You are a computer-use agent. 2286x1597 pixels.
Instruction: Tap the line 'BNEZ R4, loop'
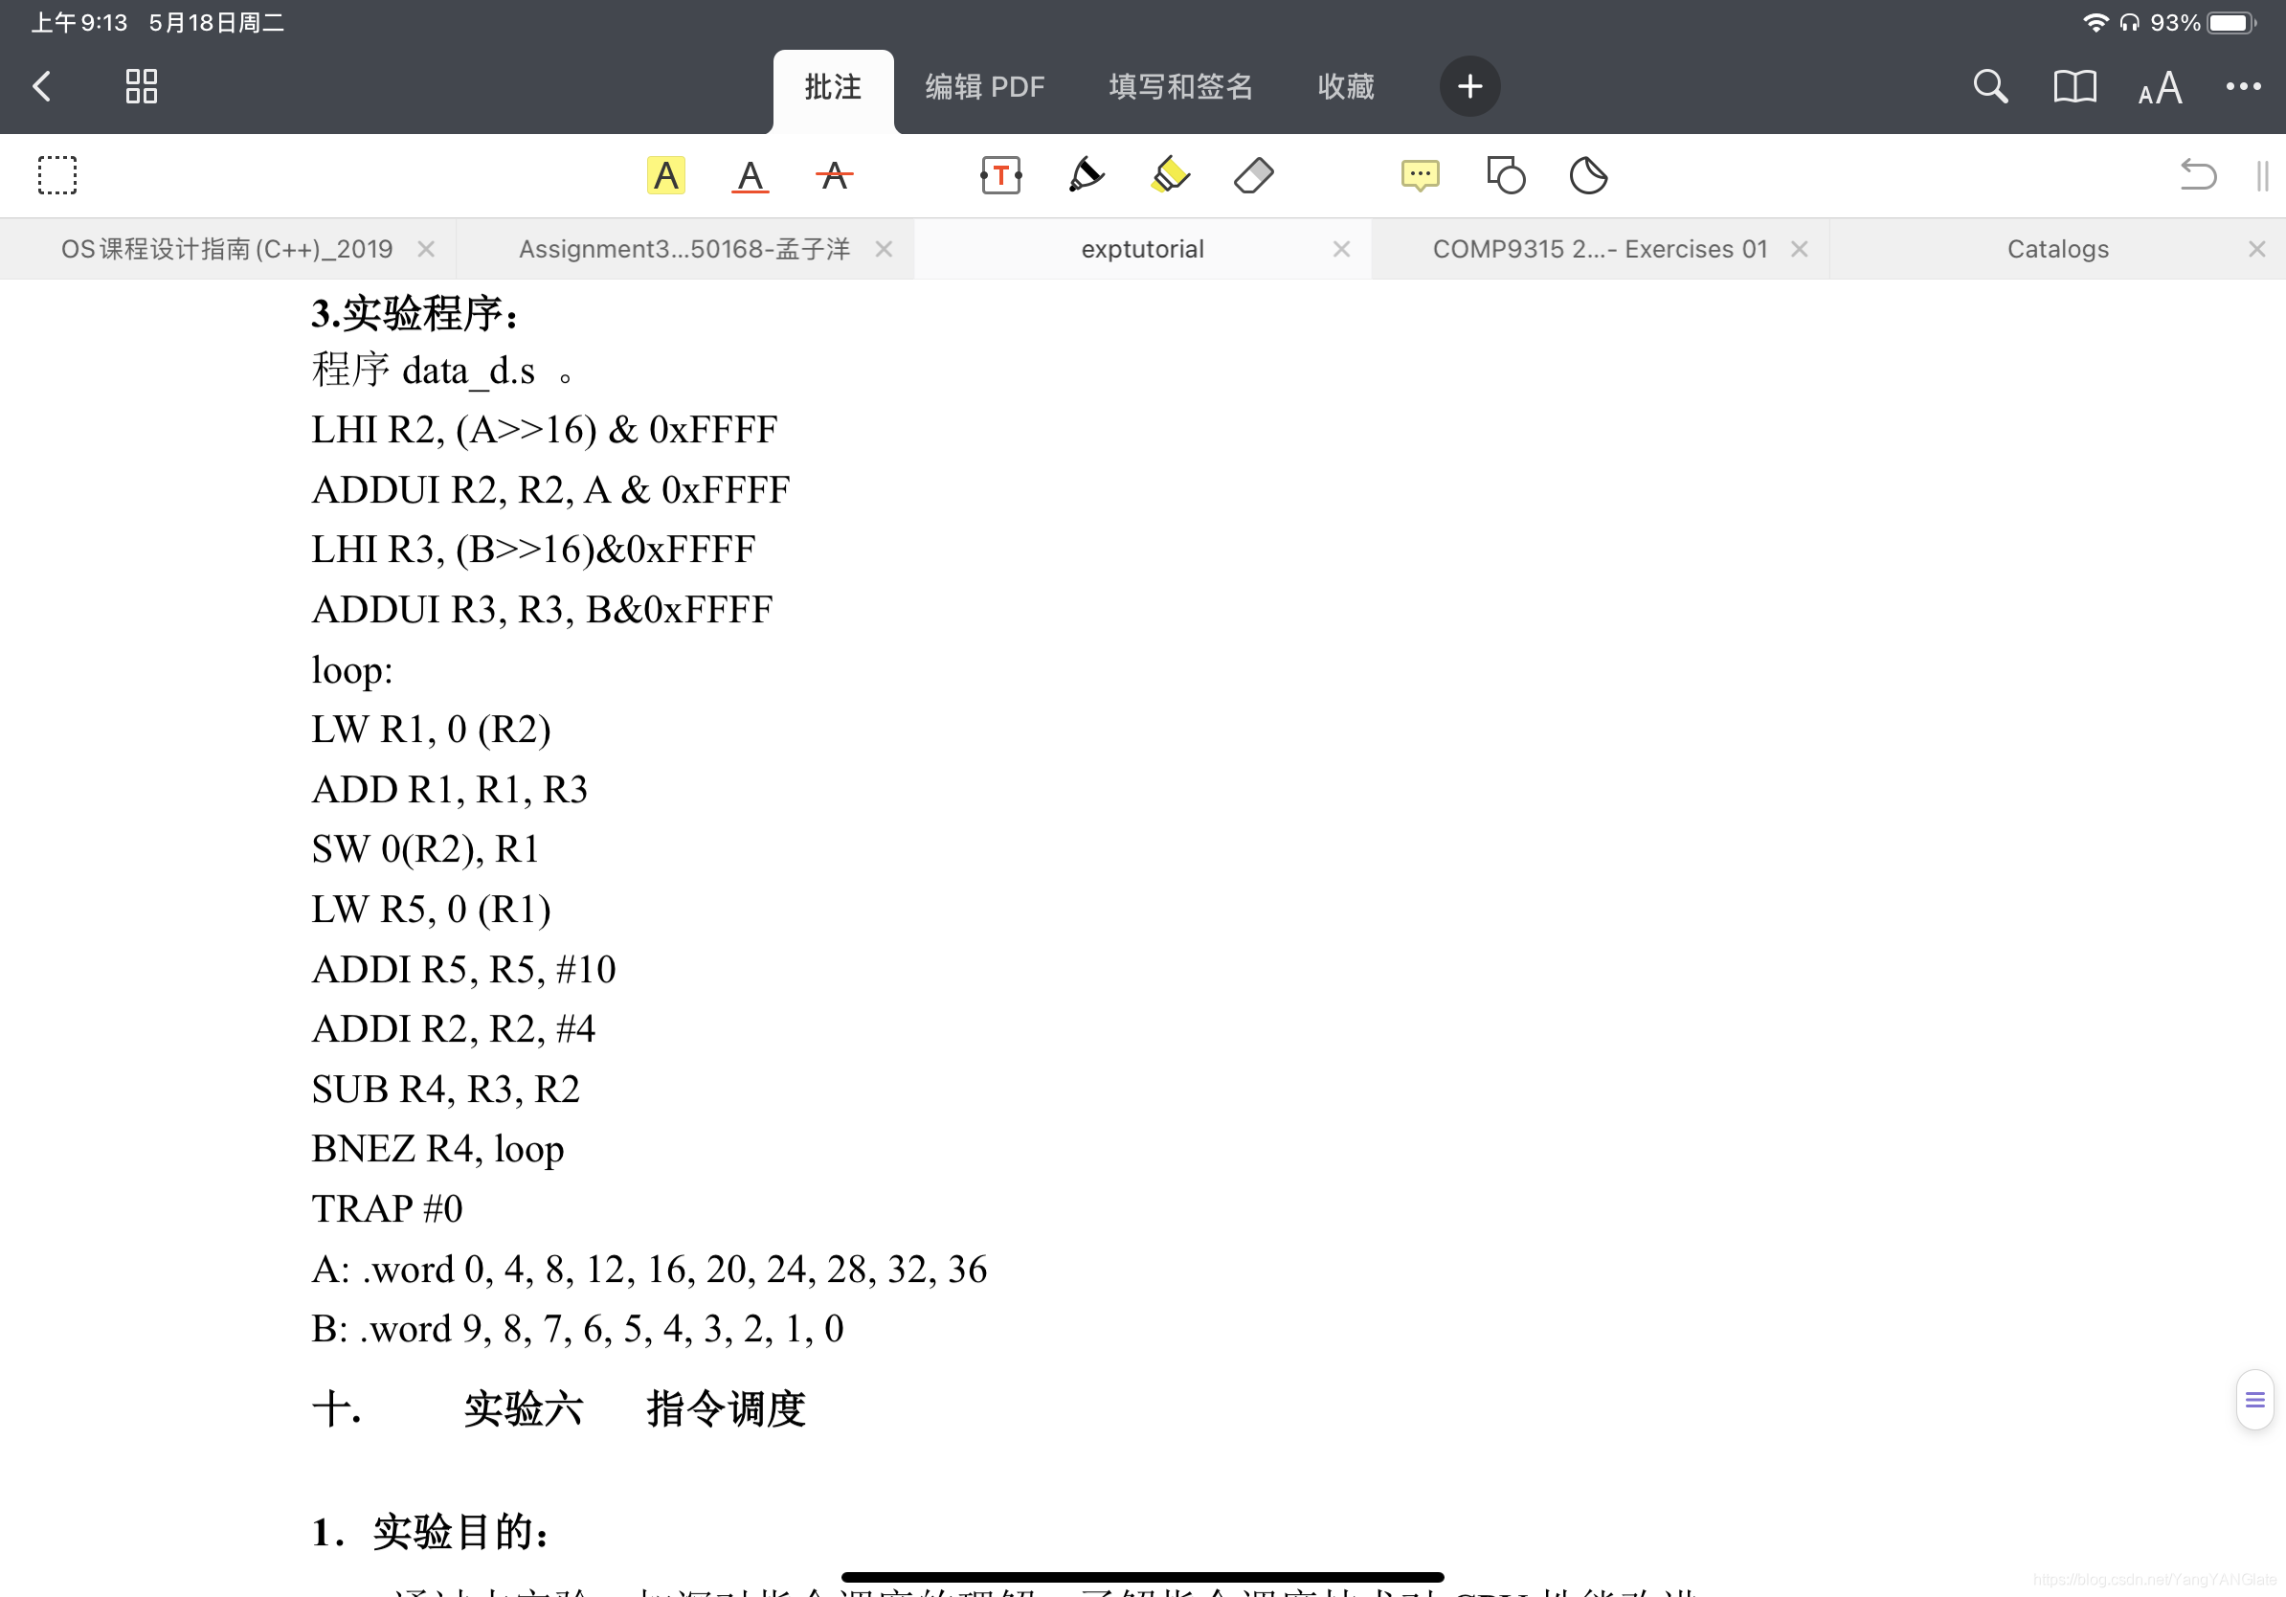(x=438, y=1148)
